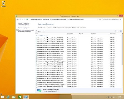The width and height of the screenshot is (124, 99).
Task: Collapse the Microsoft Windows group arrow
Action: tap(120, 36)
